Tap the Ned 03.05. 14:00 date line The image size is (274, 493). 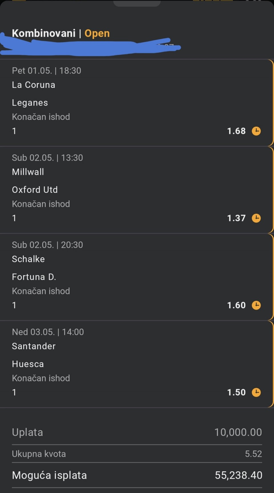[48, 332]
